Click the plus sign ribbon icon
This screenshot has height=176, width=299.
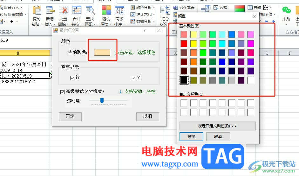pyautogui.click(x=12, y=22)
